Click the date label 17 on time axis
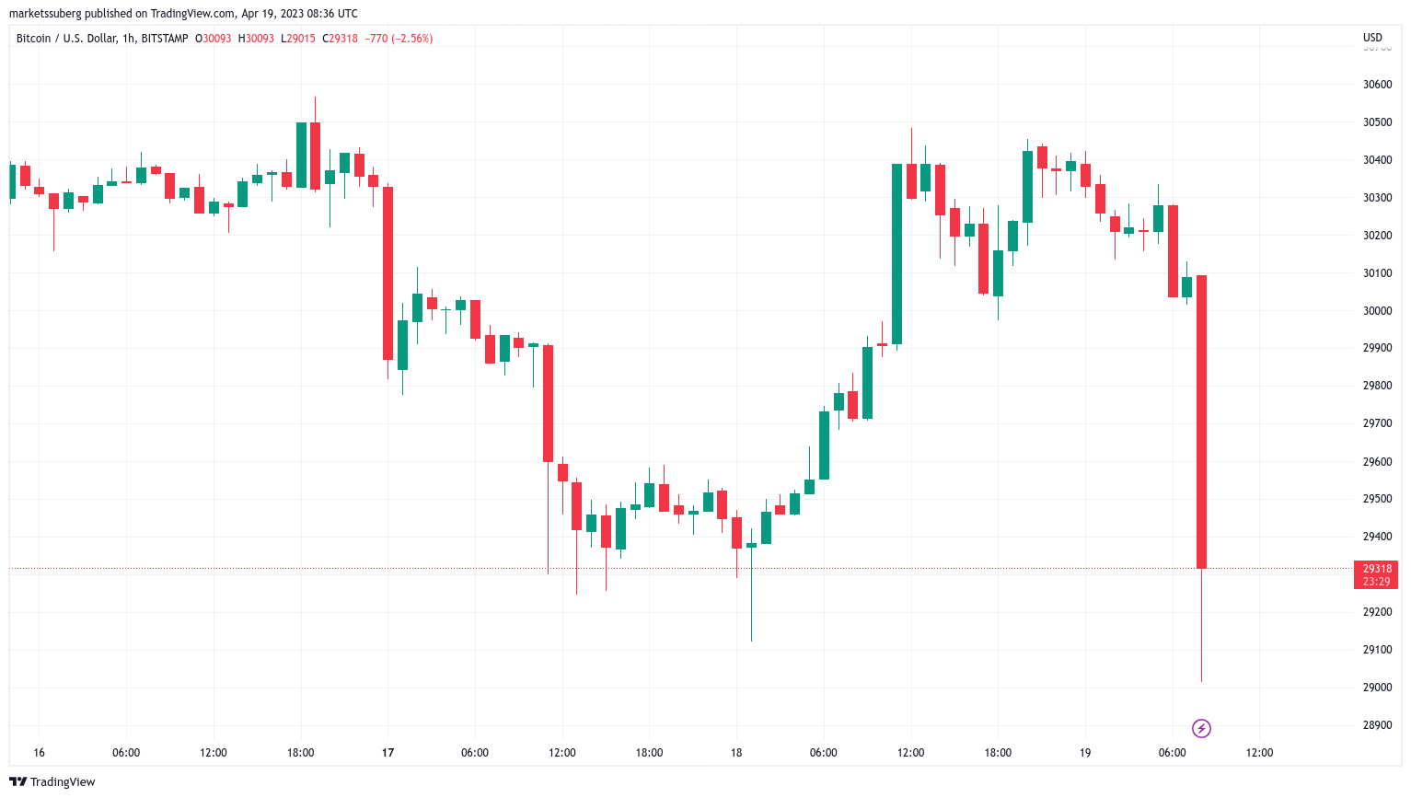1411x798 pixels. click(387, 753)
